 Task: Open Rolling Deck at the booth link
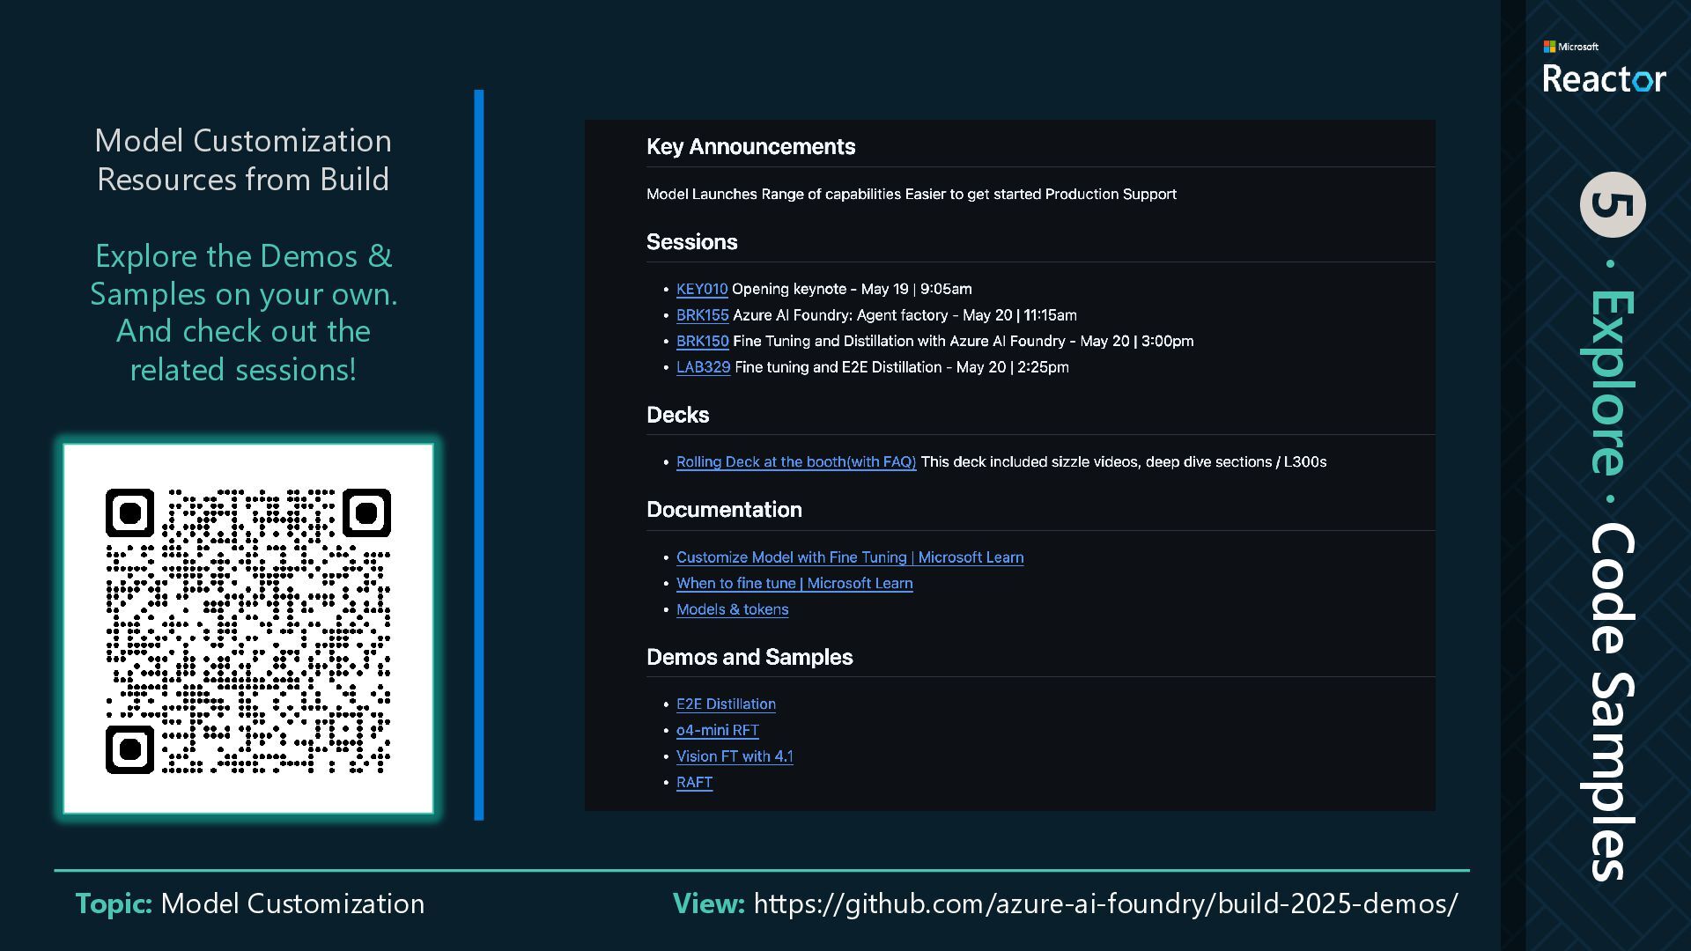click(796, 461)
